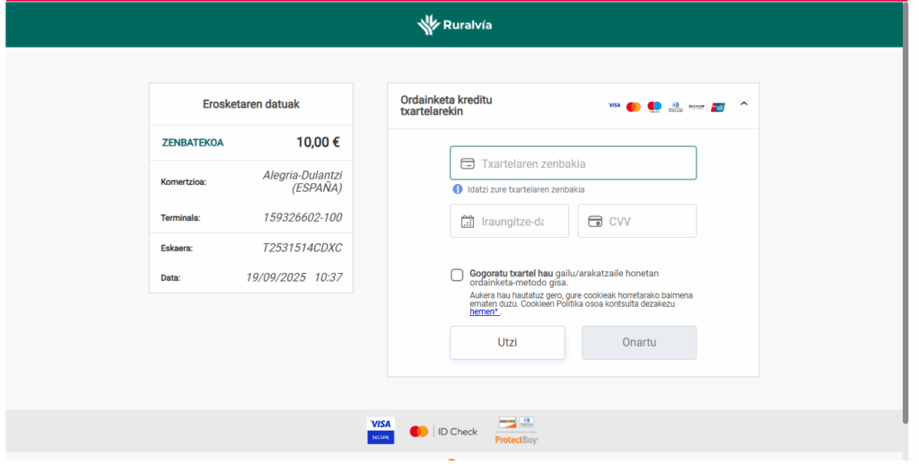The width and height of the screenshot is (919, 464).
Task: Click the Visa logo in payment header
Action: click(x=614, y=106)
